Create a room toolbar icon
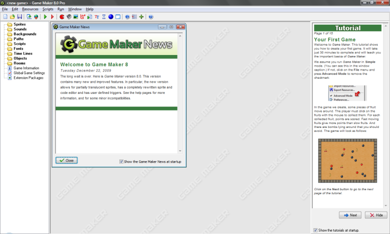The height and width of the screenshot is (234, 390). pyautogui.click(x=118, y=17)
